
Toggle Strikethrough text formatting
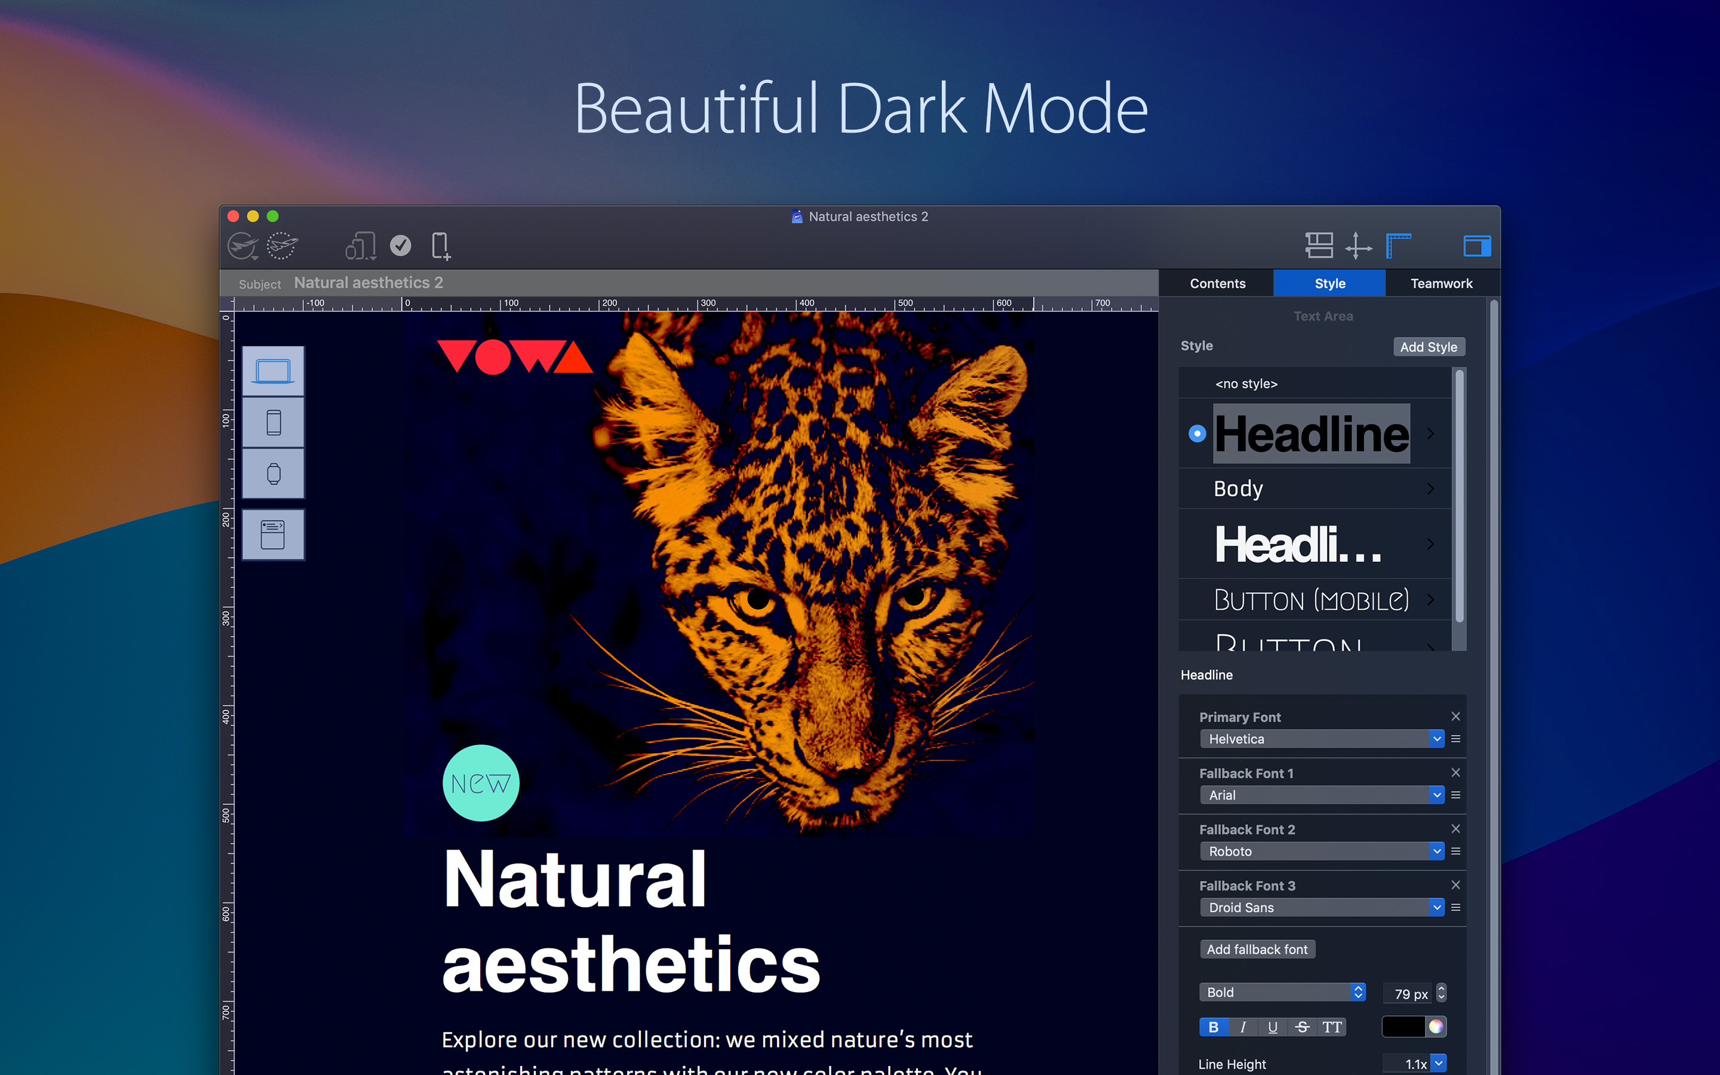[x=1302, y=1027]
